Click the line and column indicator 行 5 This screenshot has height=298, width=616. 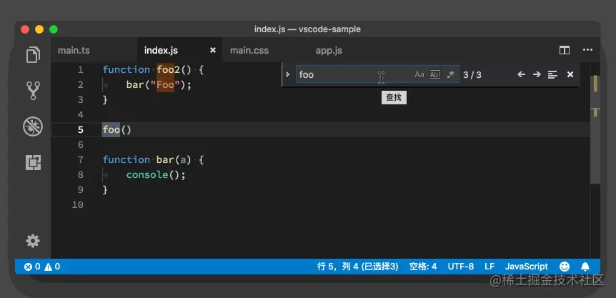pos(357,267)
